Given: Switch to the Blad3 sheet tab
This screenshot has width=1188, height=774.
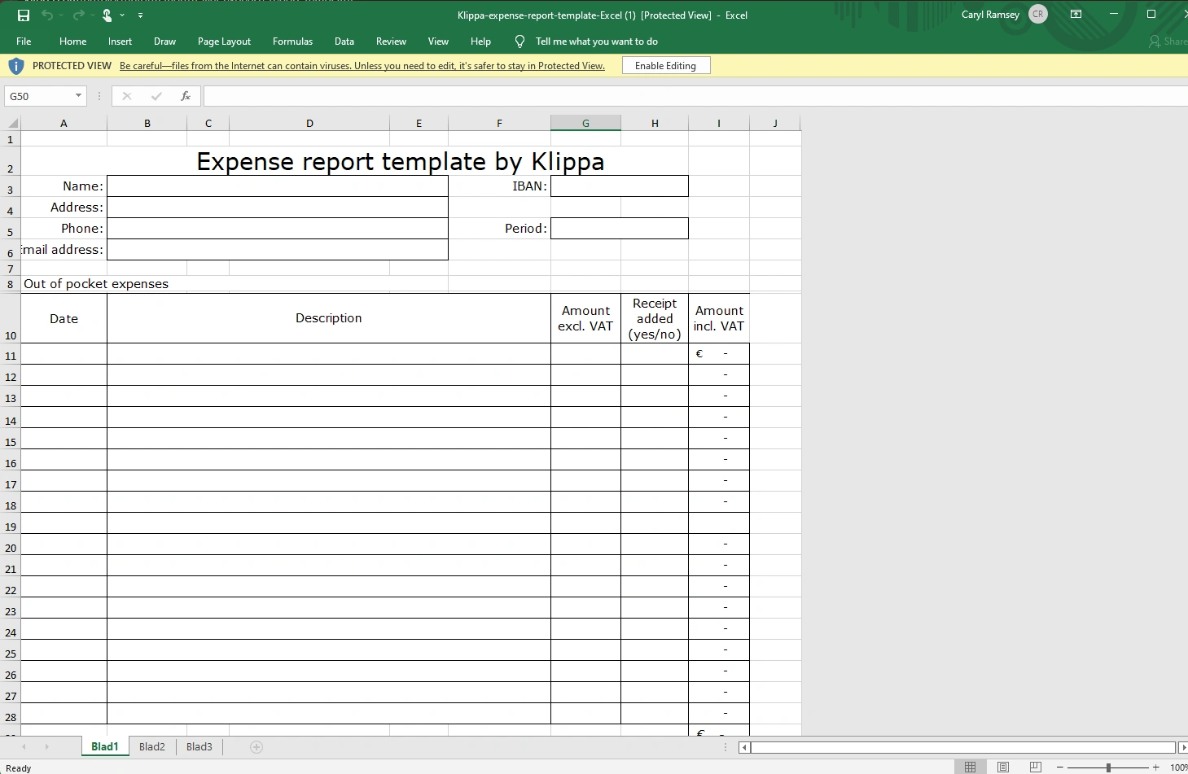Looking at the screenshot, I should pyautogui.click(x=199, y=746).
